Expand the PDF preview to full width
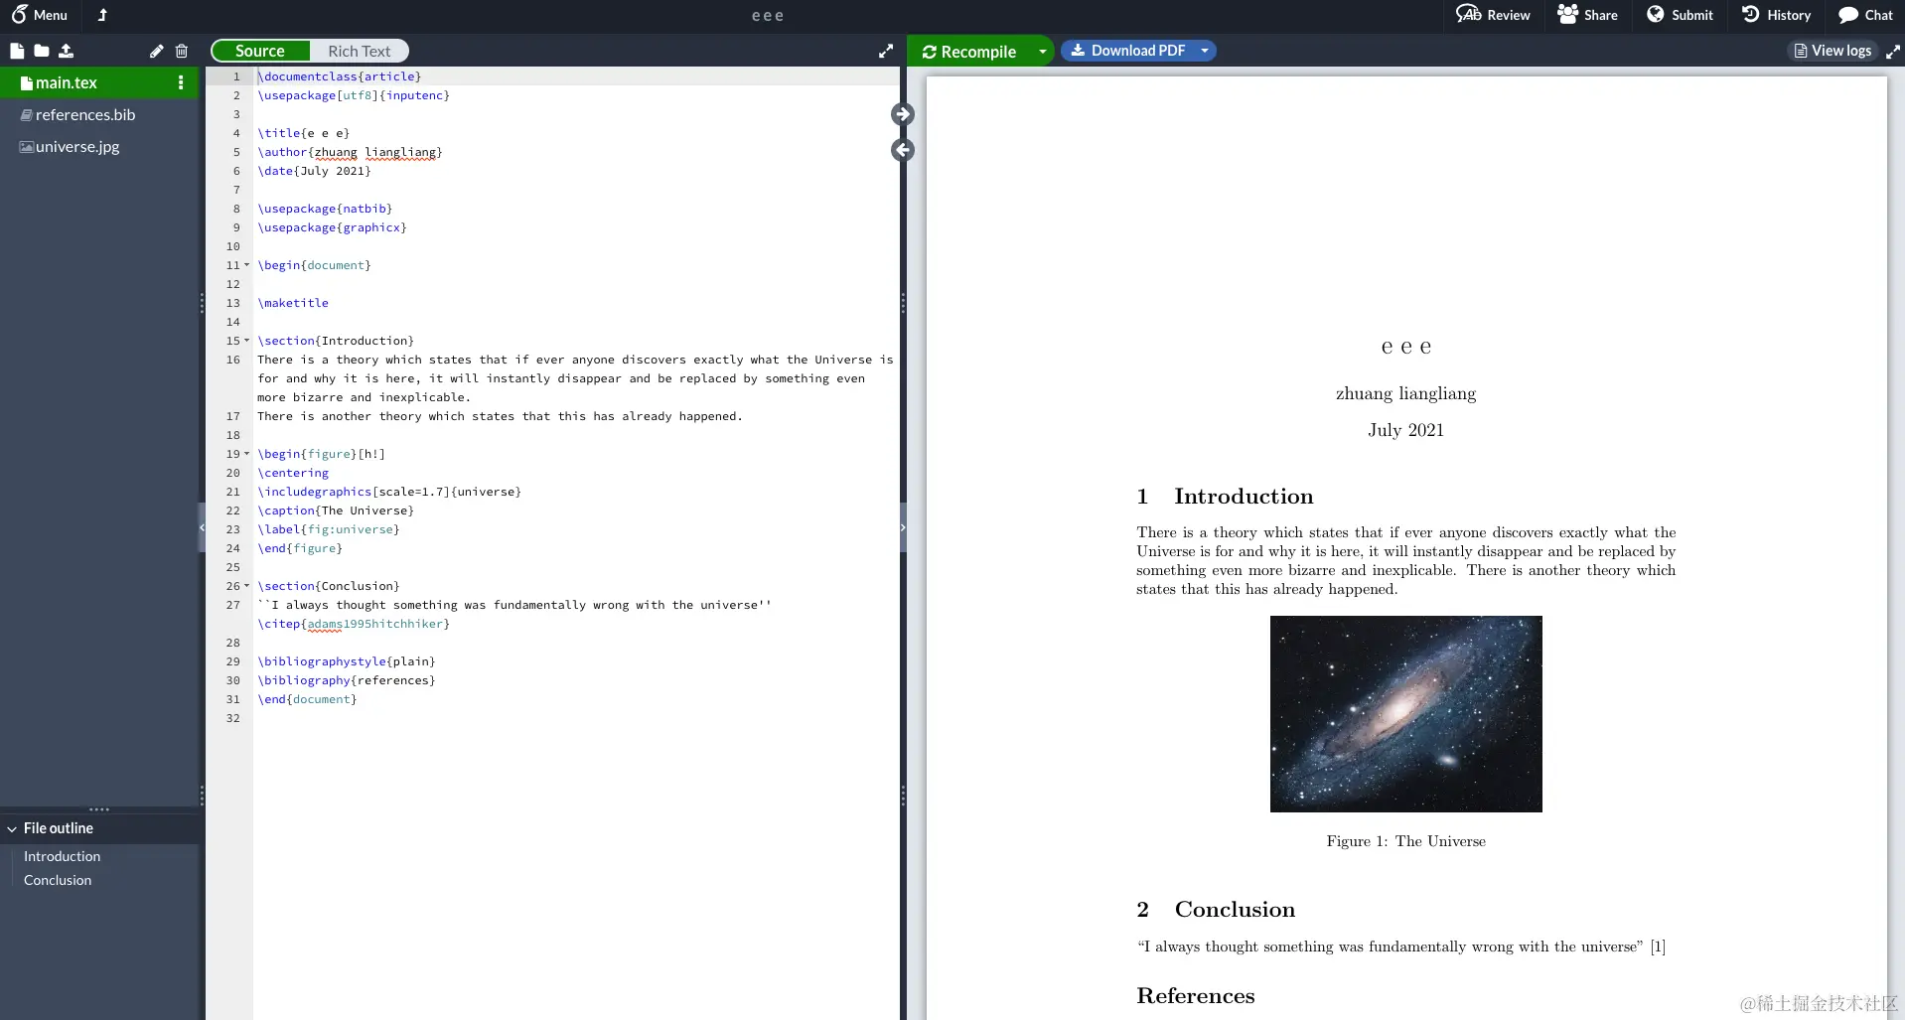Image resolution: width=1905 pixels, height=1020 pixels. 1893,52
